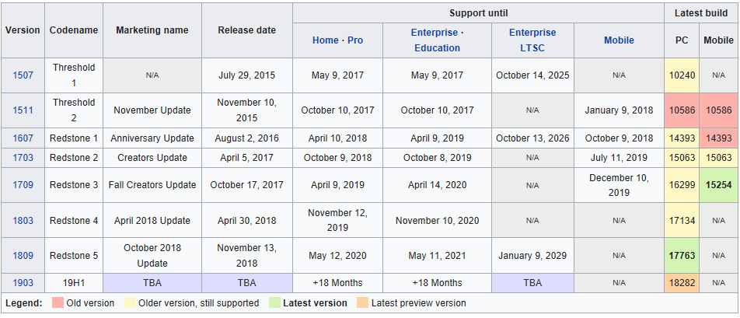Click the Mobile build 15254 cell
The width and height of the screenshot is (740, 318).
[x=718, y=185]
